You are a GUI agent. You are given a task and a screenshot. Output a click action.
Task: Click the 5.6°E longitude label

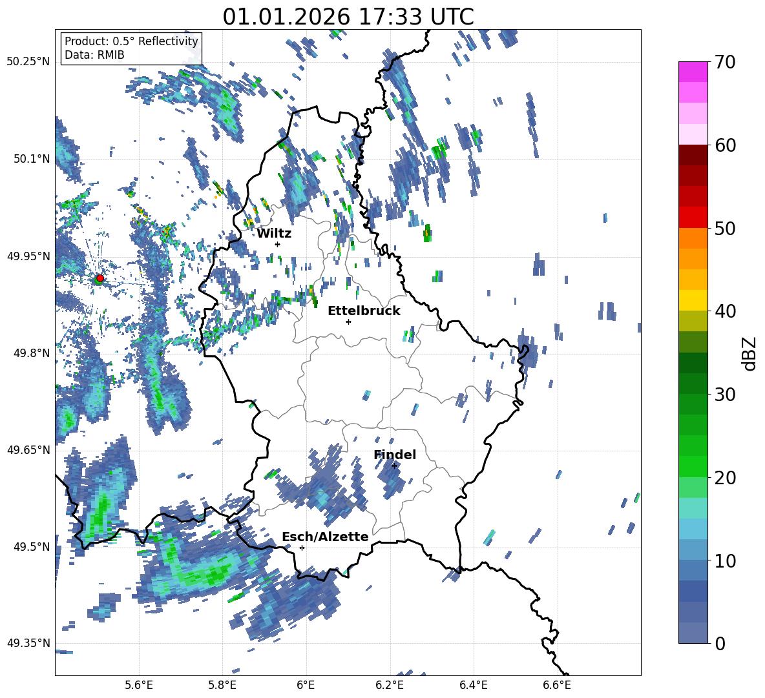click(x=139, y=685)
